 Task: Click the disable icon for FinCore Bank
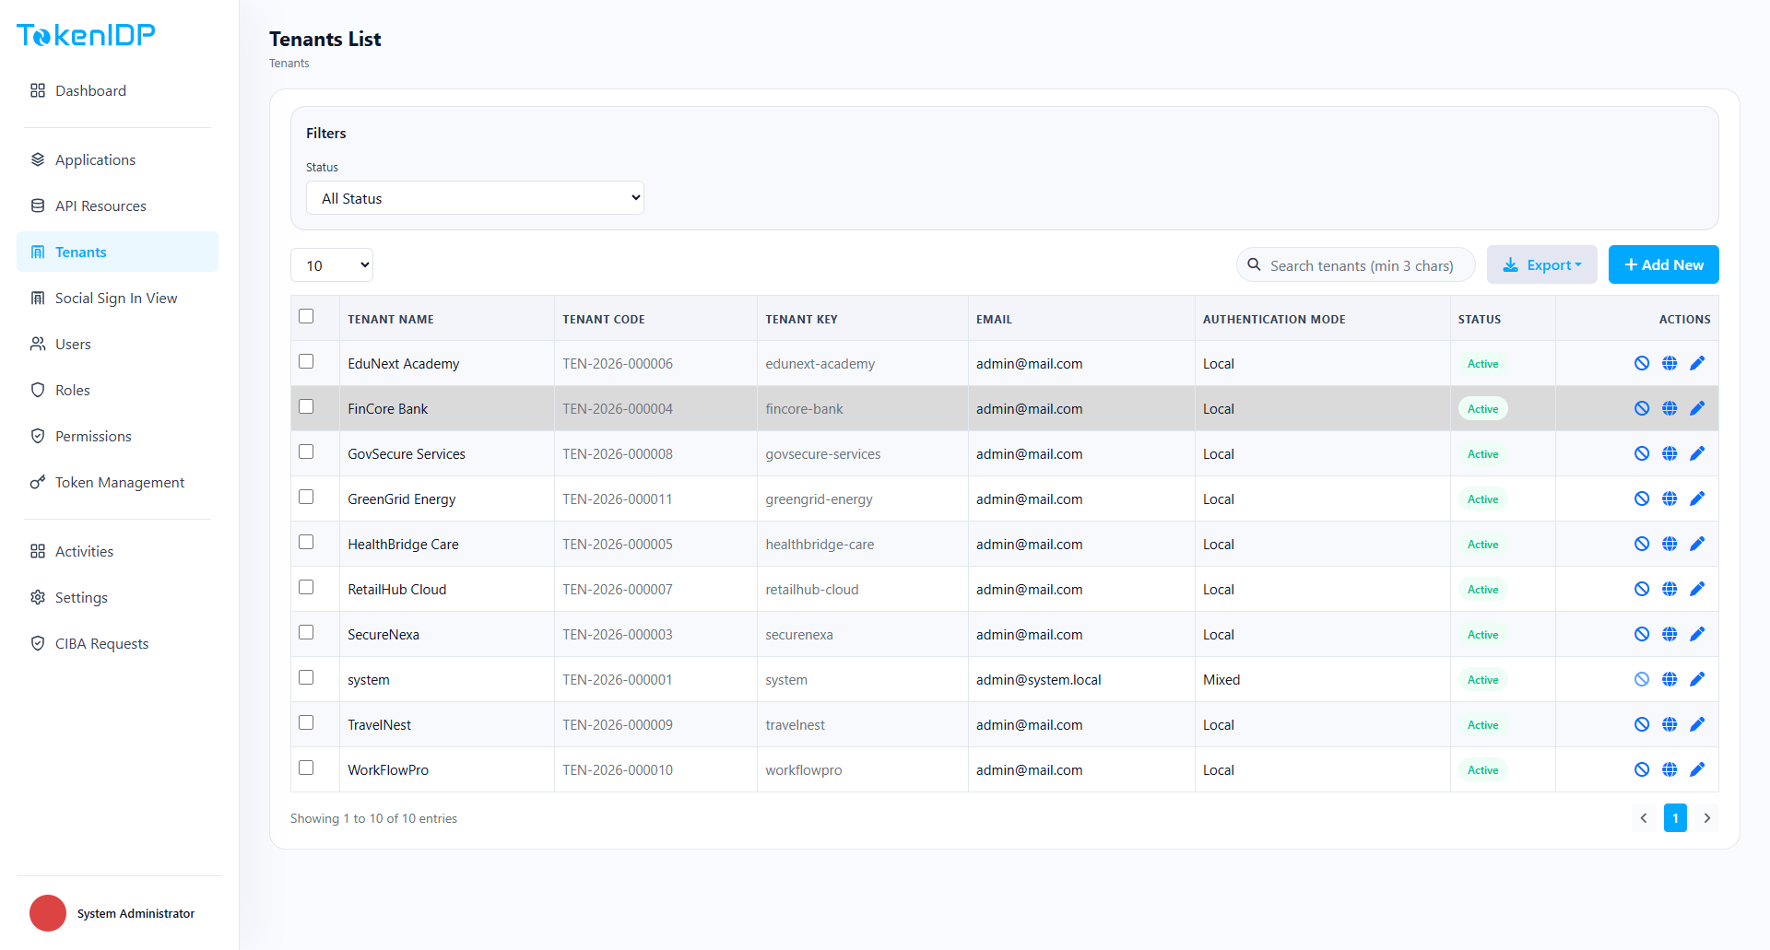click(x=1642, y=408)
